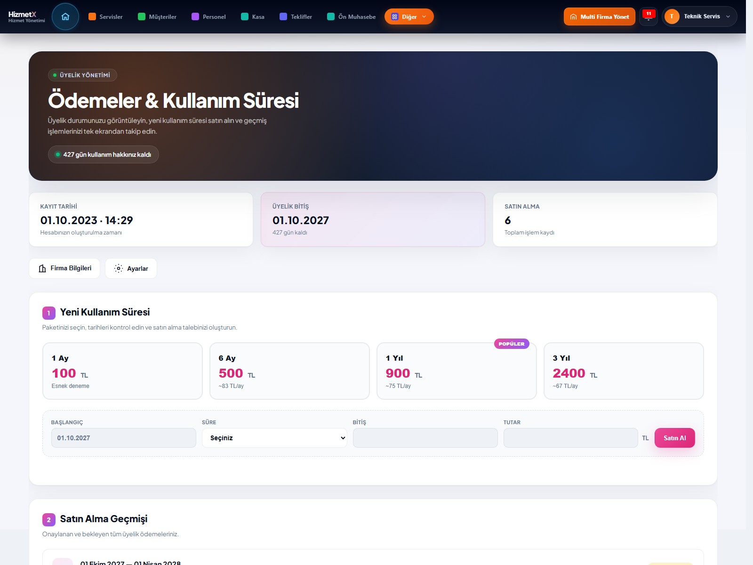The image size is (753, 565).
Task: Click the Başlangıç date field
Action: (x=123, y=438)
